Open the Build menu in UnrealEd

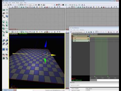tap(18, 3)
